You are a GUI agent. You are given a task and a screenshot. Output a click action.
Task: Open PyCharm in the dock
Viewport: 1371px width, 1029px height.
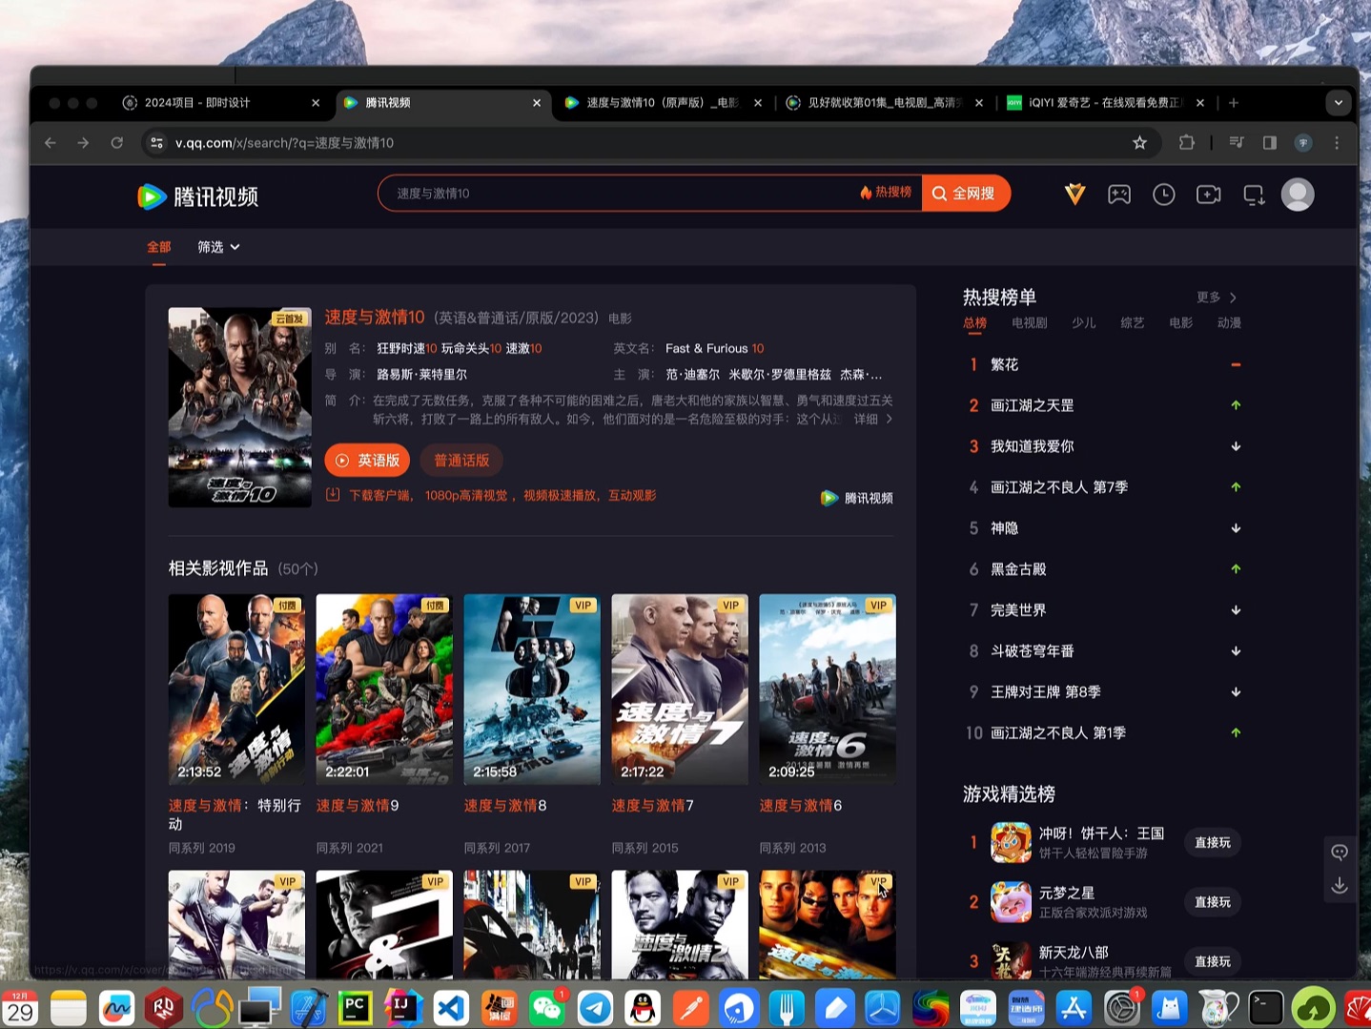click(x=355, y=1008)
